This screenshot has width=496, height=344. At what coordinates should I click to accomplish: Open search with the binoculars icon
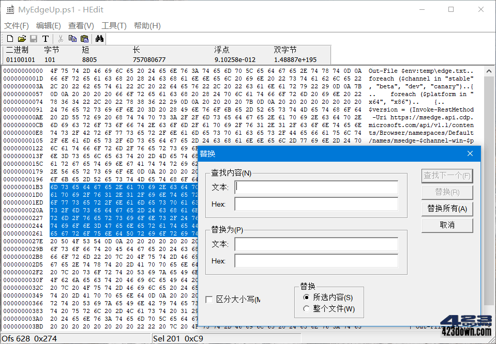(99, 38)
